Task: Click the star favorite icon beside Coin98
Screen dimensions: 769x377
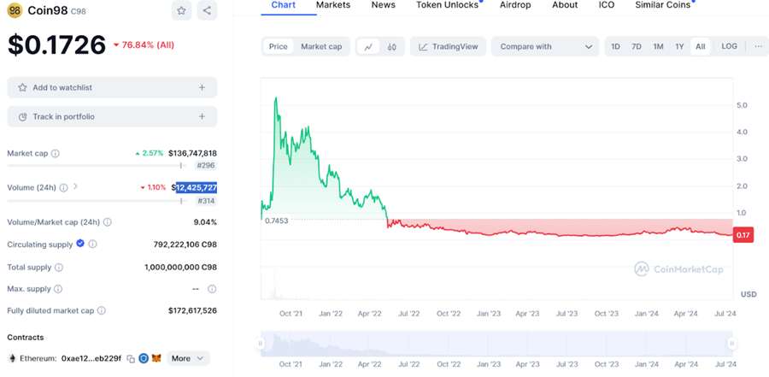Action: 181,10
